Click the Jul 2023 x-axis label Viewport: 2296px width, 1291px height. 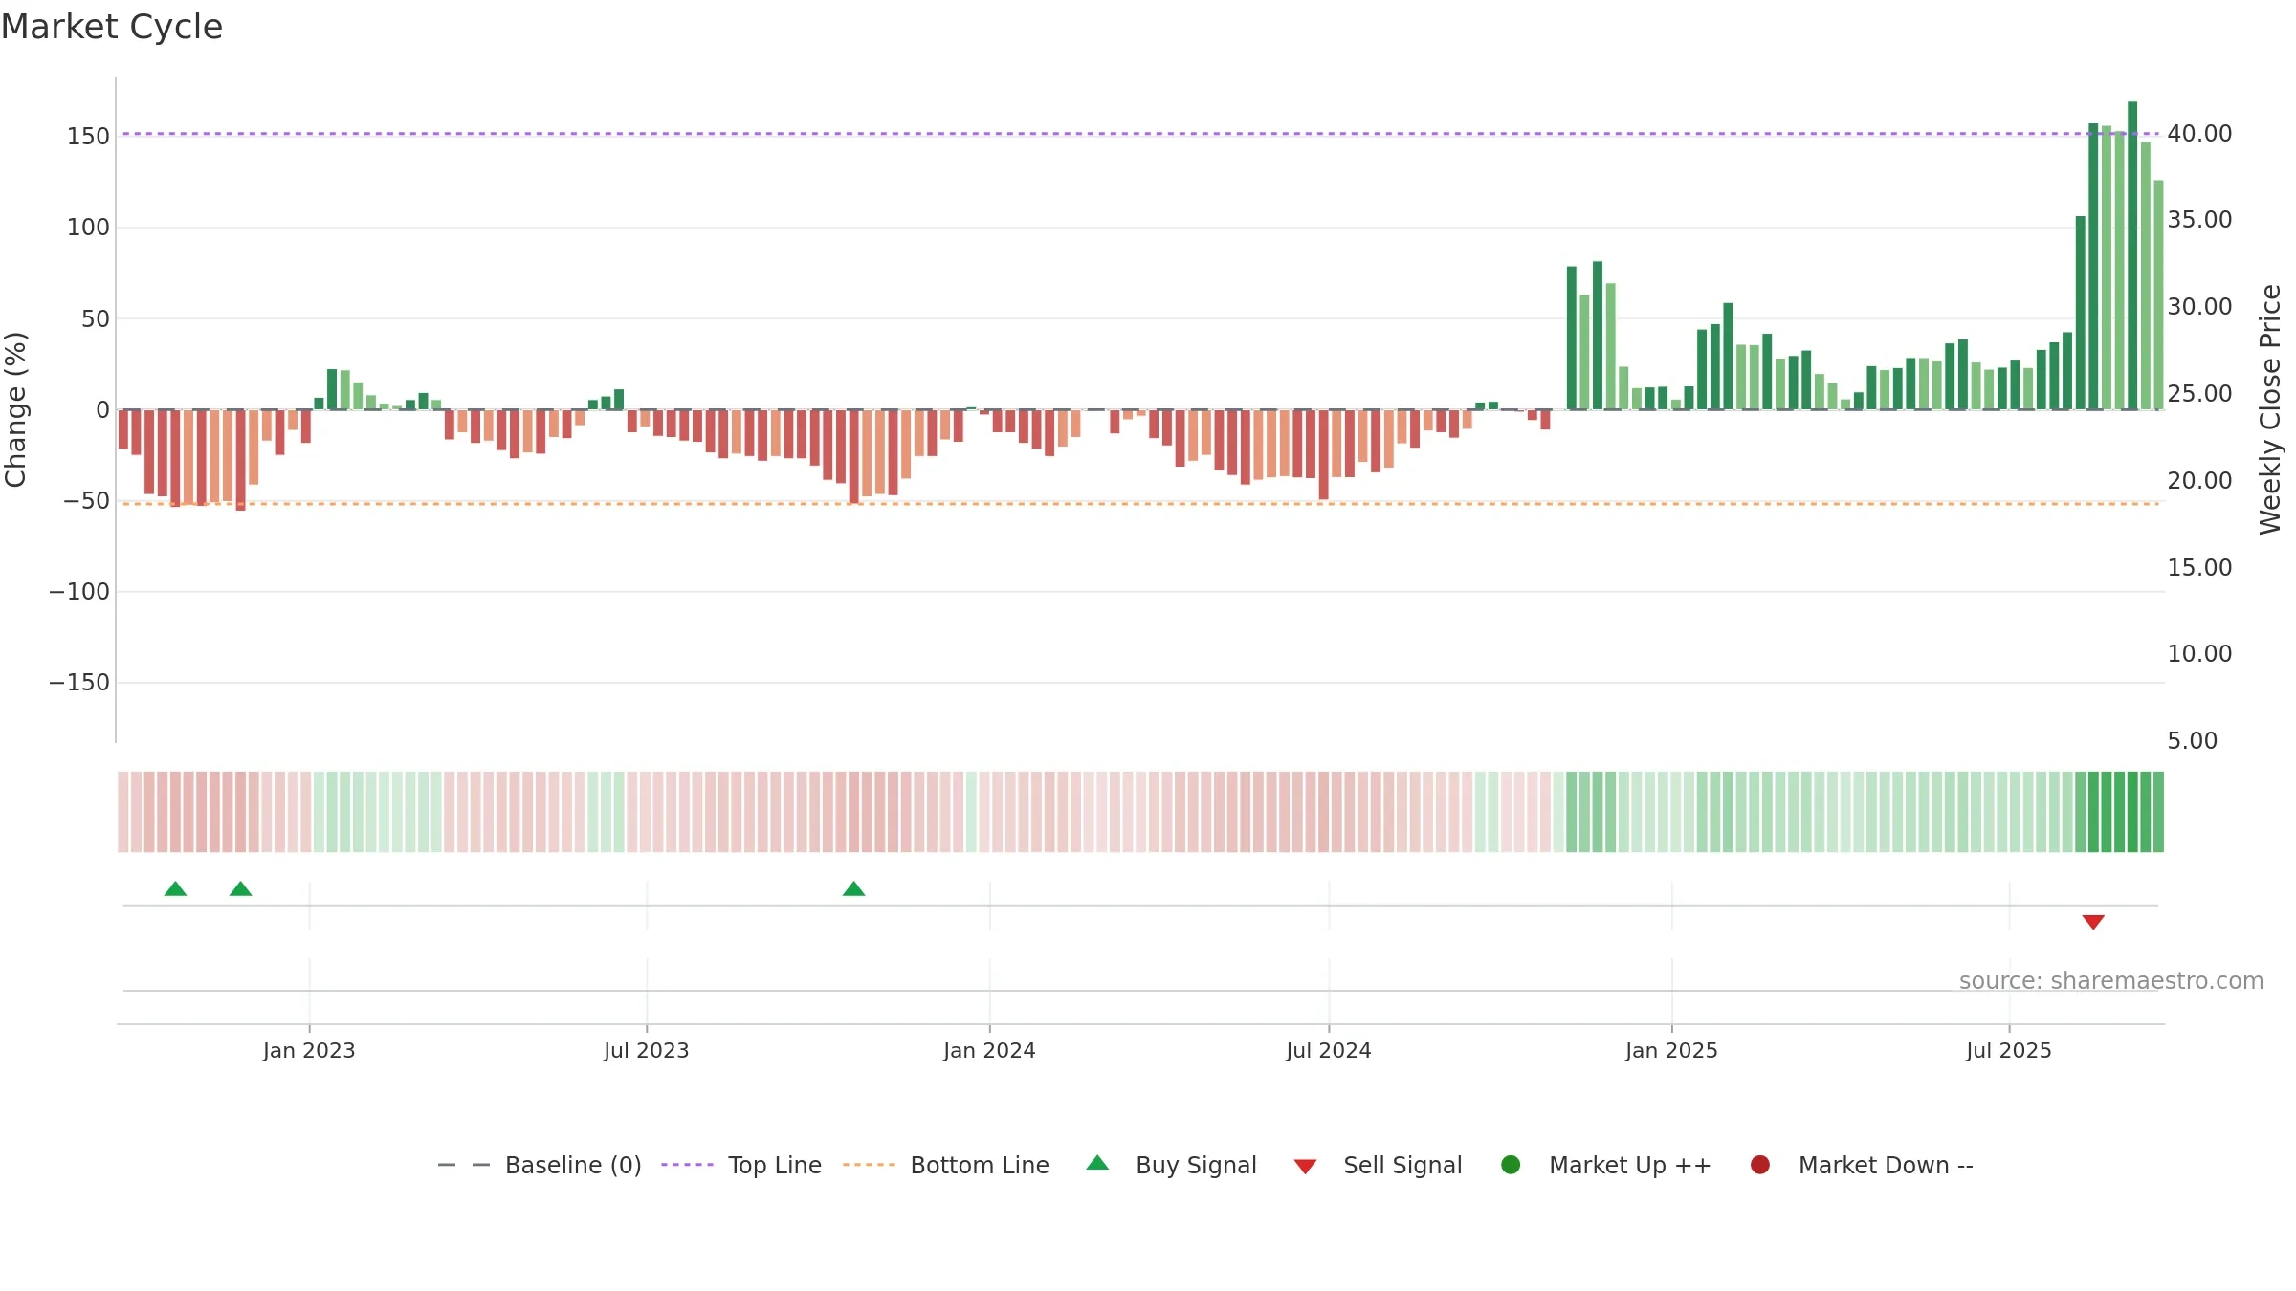tap(647, 1050)
